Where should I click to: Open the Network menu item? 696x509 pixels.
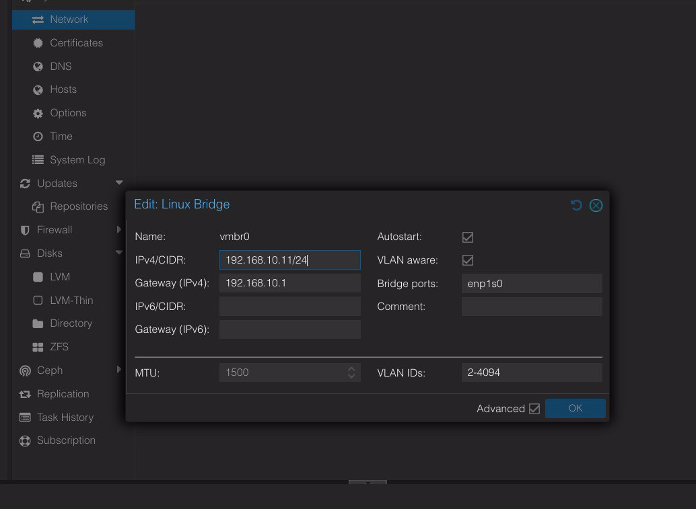73,19
